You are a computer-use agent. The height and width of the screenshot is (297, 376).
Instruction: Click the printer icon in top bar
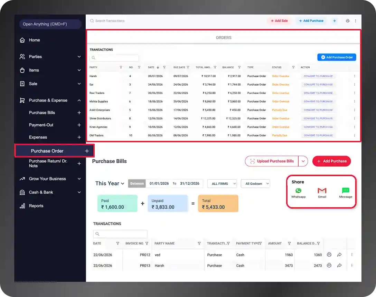pyautogui.click(x=348, y=21)
